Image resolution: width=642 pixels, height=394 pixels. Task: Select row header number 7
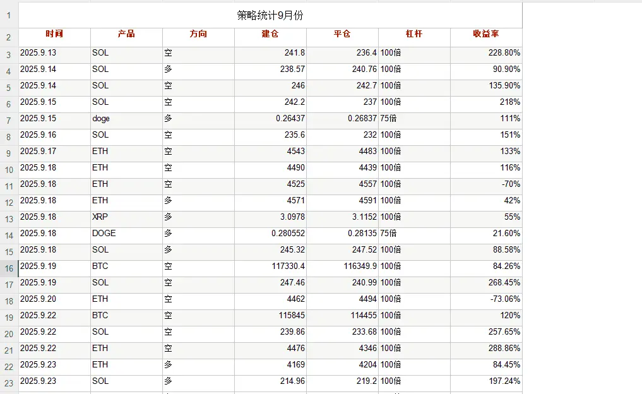coord(9,121)
